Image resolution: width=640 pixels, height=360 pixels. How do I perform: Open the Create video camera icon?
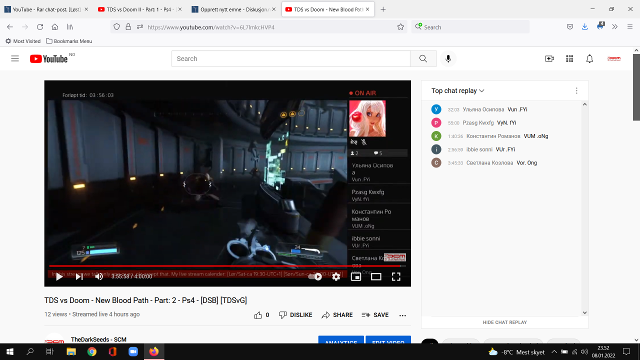coord(549,58)
